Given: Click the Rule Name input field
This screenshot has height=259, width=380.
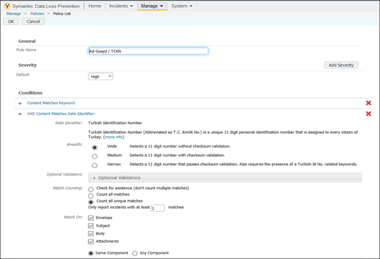Looking at the screenshot, I should [148, 51].
